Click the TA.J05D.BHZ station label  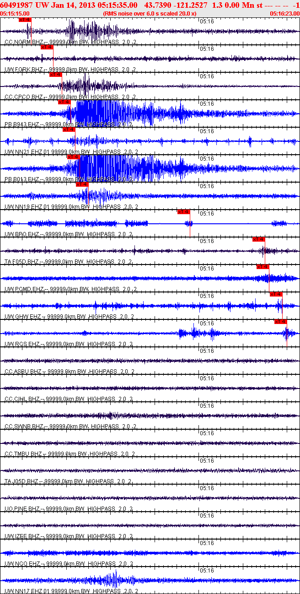point(69,481)
